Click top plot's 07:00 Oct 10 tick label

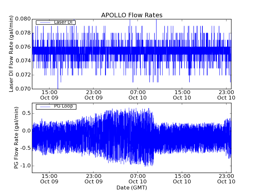[x=137, y=95]
